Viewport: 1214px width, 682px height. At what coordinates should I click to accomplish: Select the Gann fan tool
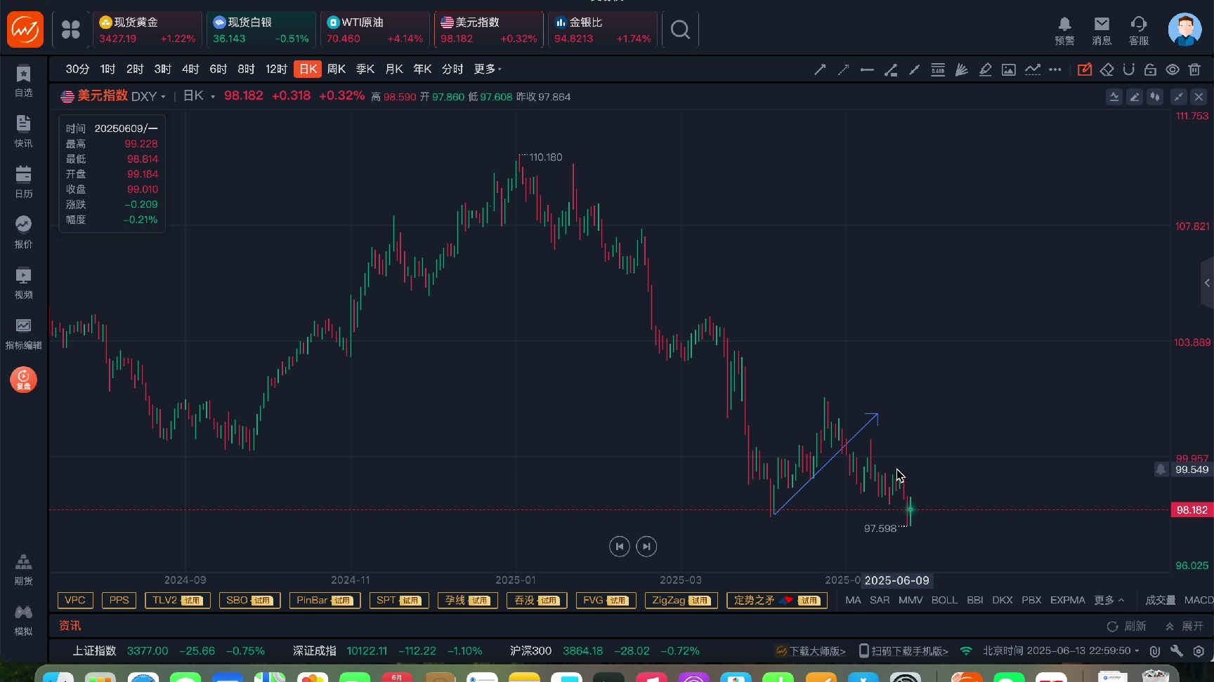pyautogui.click(x=961, y=69)
